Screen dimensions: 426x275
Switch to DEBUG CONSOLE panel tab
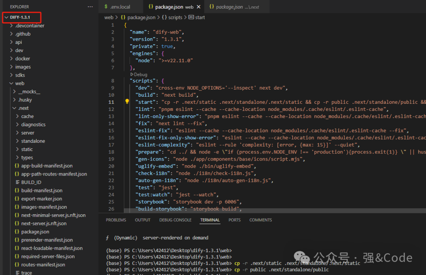[x=175, y=220]
